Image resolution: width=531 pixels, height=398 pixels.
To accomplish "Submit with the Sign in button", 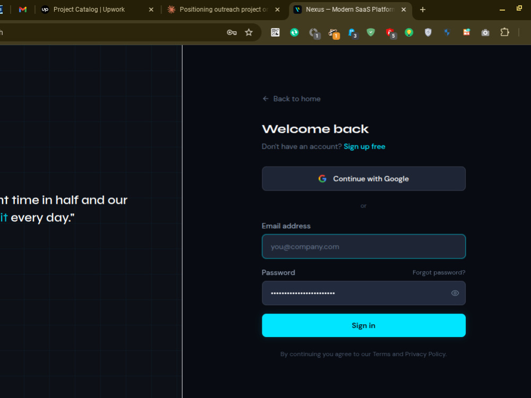I will pos(364,326).
